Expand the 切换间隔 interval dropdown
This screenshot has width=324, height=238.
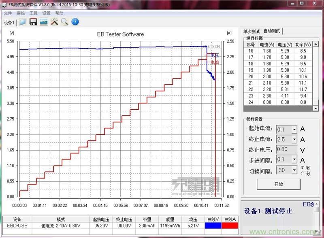(x=294, y=170)
